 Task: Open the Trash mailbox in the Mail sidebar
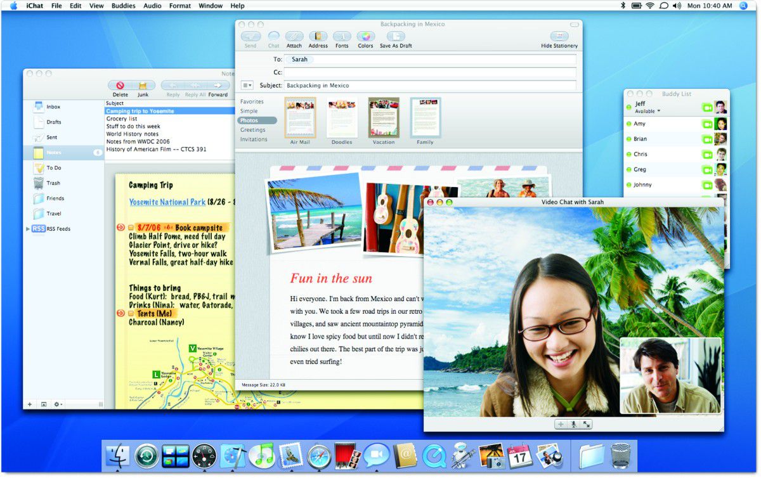(x=63, y=183)
